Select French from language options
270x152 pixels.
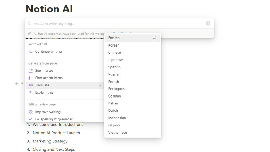(114, 82)
